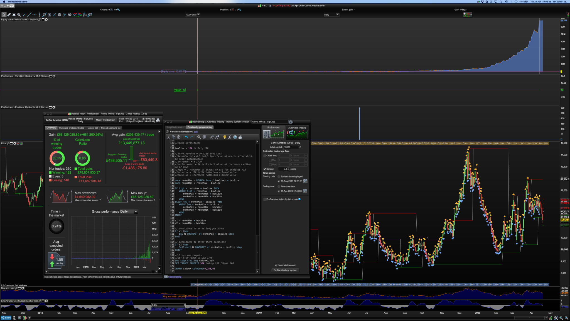Screen dimensions: 570x321
Task: Open the function library fx icon
Action: 230,137
